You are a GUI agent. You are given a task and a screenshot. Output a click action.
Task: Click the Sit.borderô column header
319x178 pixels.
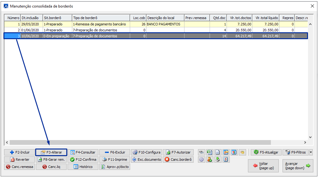click(x=58, y=18)
